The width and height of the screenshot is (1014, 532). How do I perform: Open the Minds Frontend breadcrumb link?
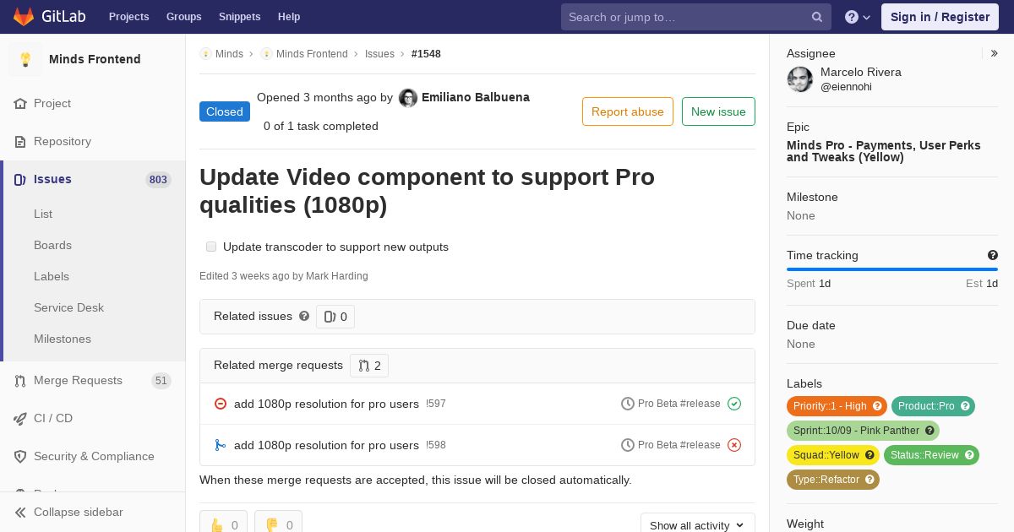point(312,54)
